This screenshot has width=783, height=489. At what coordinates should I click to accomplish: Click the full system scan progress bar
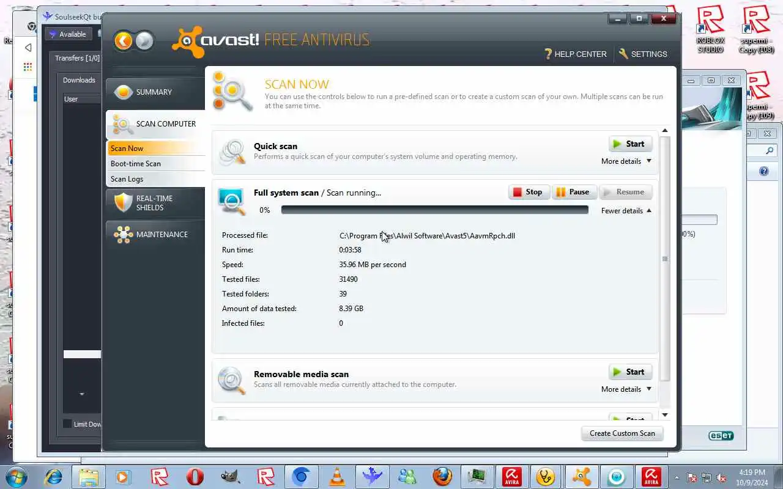(434, 210)
